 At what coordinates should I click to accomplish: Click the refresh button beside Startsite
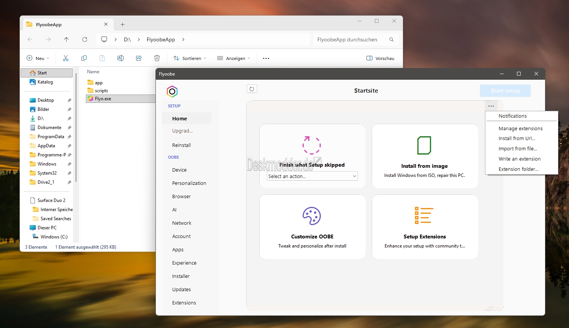point(252,89)
